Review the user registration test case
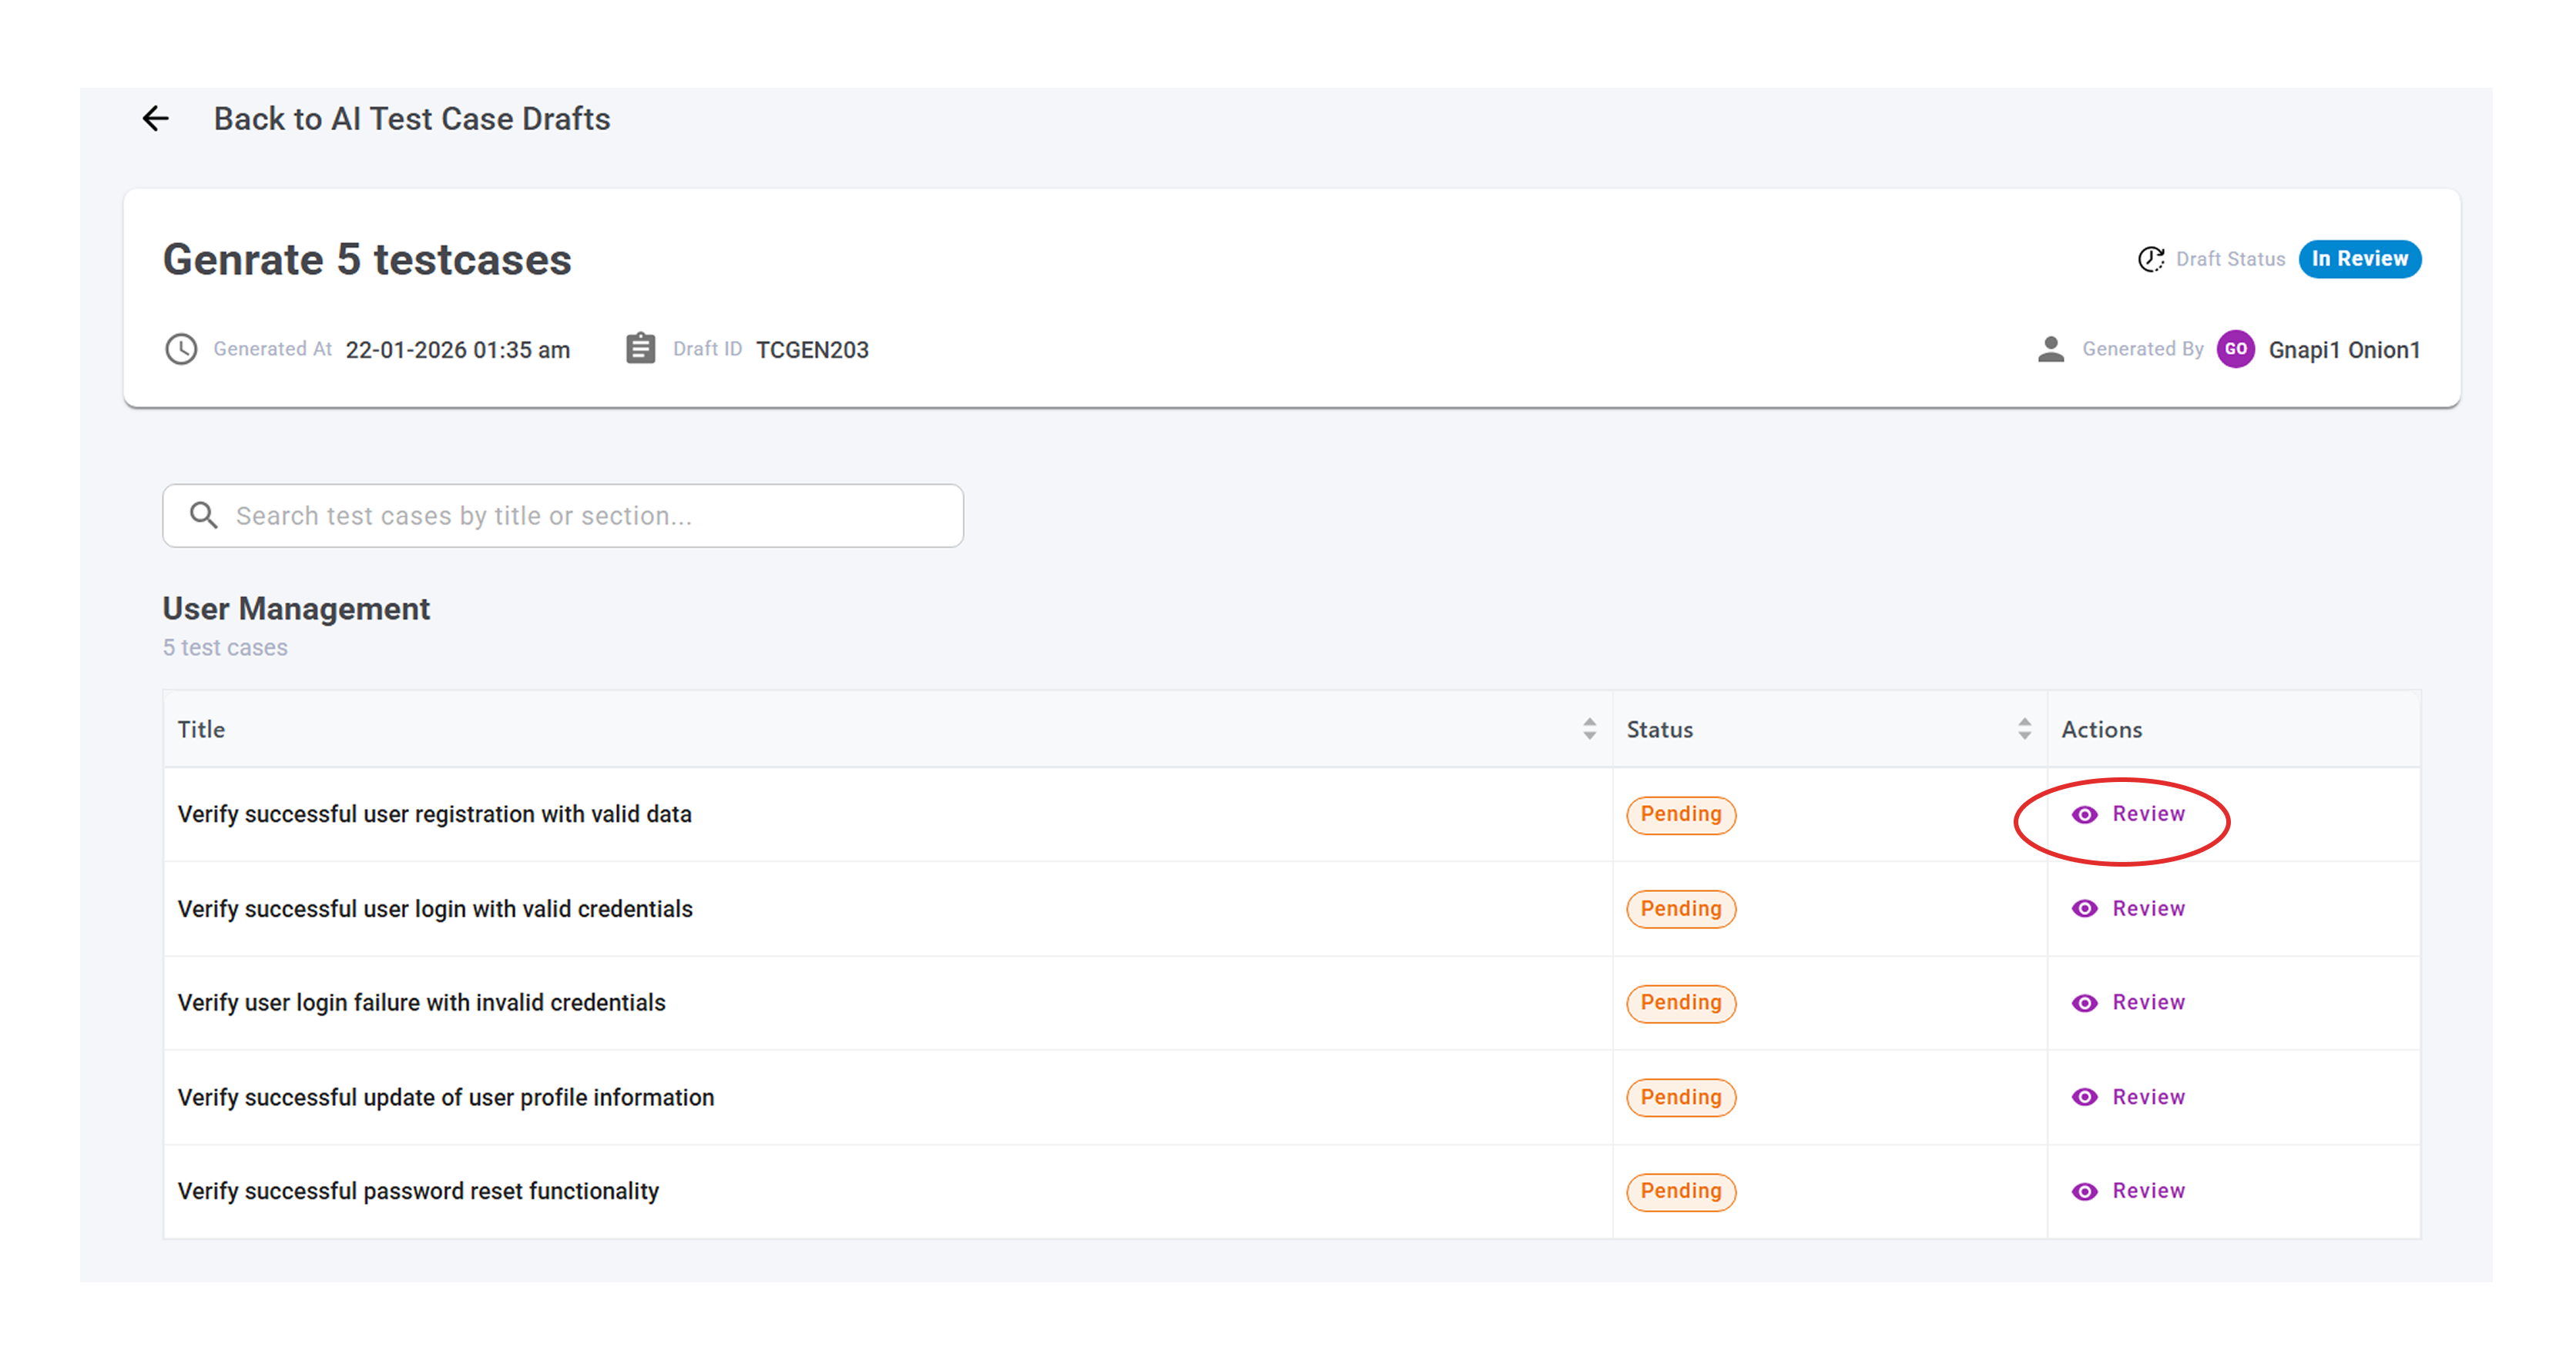The width and height of the screenshot is (2576, 1370). tap(2146, 814)
